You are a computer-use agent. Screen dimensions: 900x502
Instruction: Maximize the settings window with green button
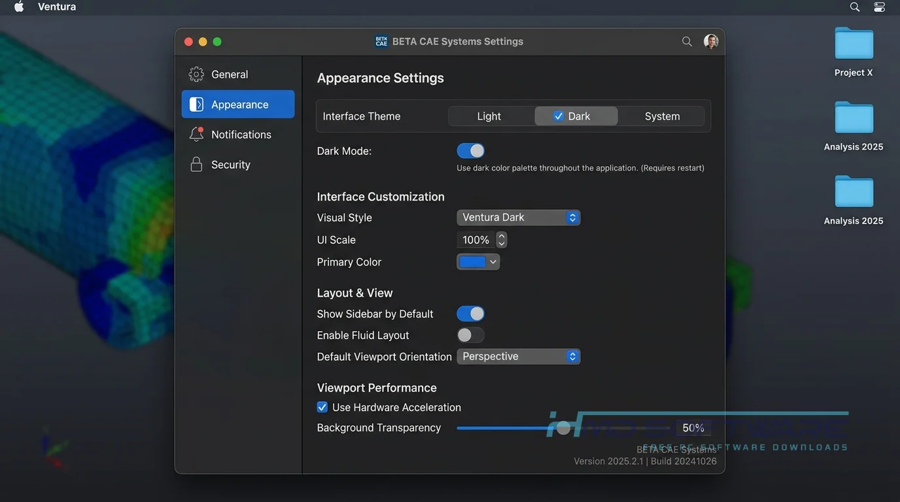point(217,42)
